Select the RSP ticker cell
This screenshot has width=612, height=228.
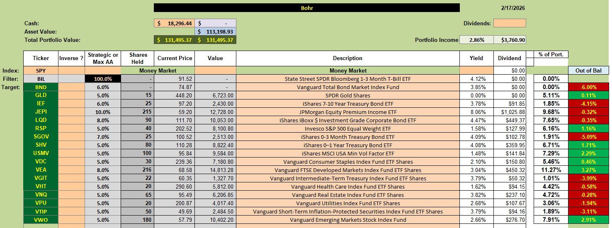click(41, 129)
